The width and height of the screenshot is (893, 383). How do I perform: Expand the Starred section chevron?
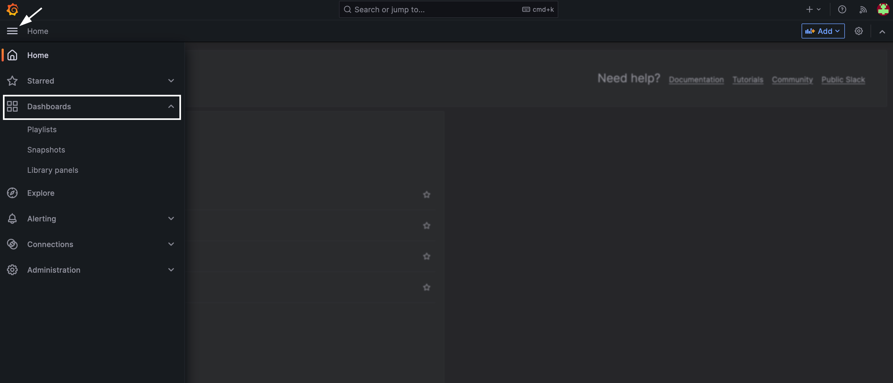(171, 81)
